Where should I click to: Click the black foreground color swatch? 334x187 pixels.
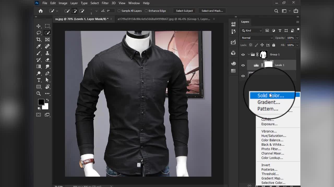tap(41, 102)
